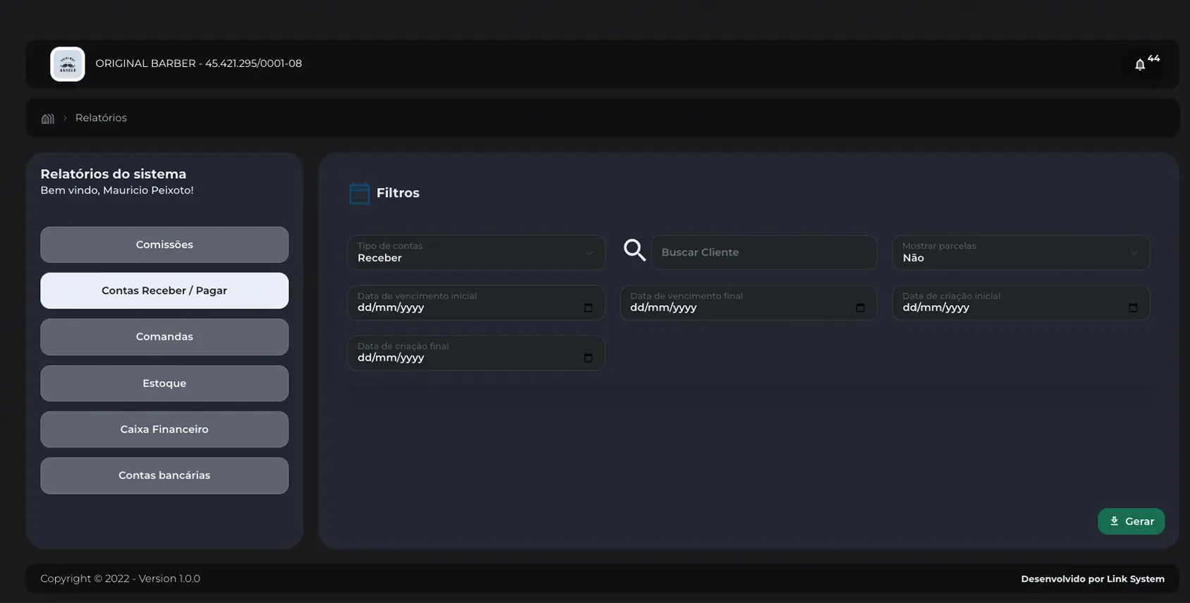Open calendar picker for Data de vencimento final
The image size is (1190, 603).
click(x=860, y=308)
